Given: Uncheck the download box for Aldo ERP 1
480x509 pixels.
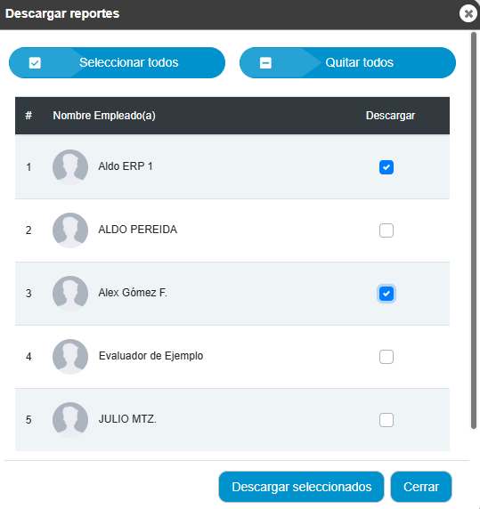Looking at the screenshot, I should tap(386, 167).
